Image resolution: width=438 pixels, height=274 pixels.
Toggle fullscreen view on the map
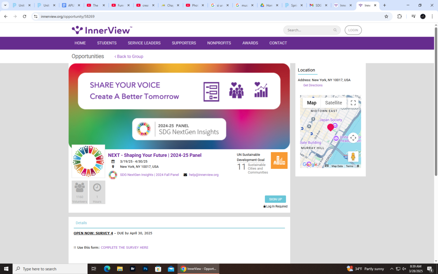point(353,103)
